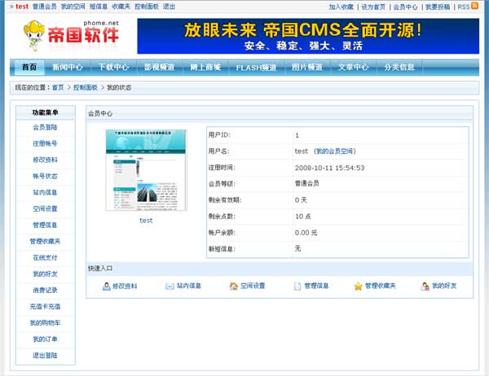489x376 pixels.
Task: Click the 管理收藏夹 star icon
Action: coord(358,286)
